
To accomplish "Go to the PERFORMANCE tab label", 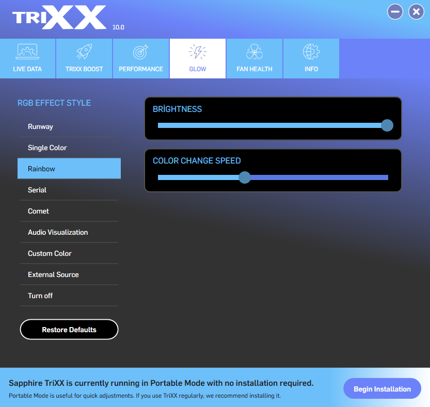I will [x=141, y=69].
